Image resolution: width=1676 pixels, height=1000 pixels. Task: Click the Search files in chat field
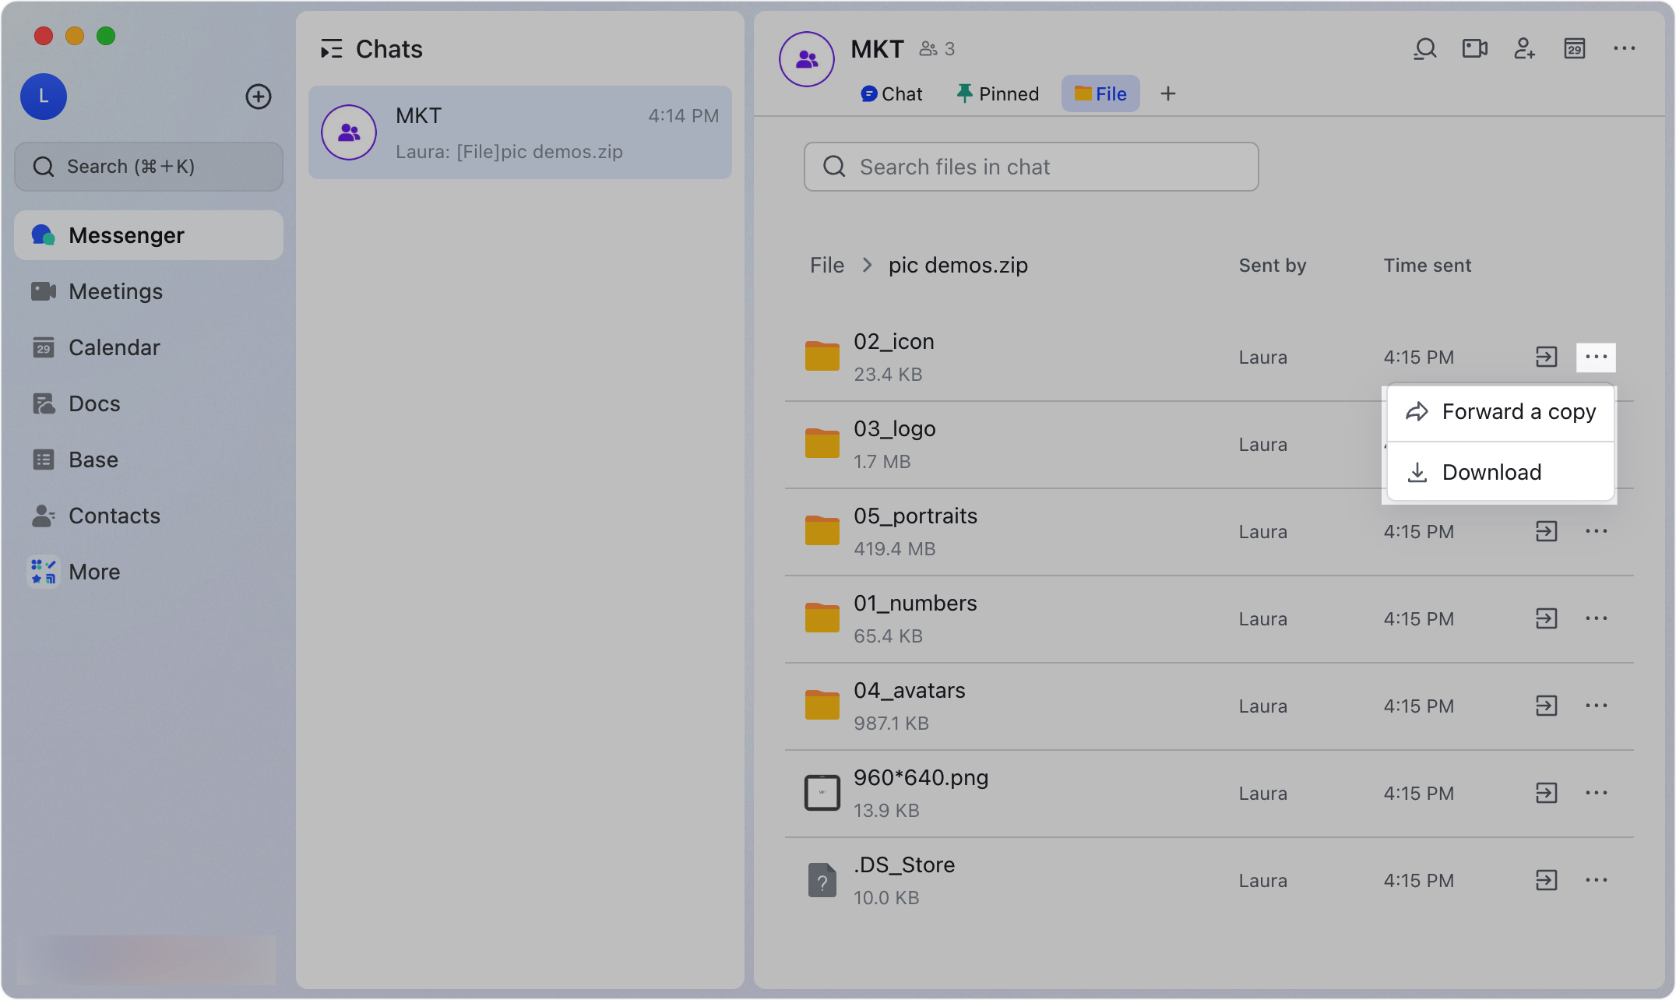pyautogui.click(x=1030, y=167)
